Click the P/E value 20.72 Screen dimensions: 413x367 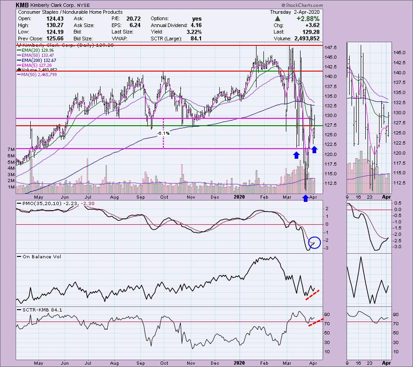[x=133, y=19]
